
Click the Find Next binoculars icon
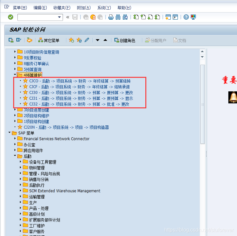[125, 17]
